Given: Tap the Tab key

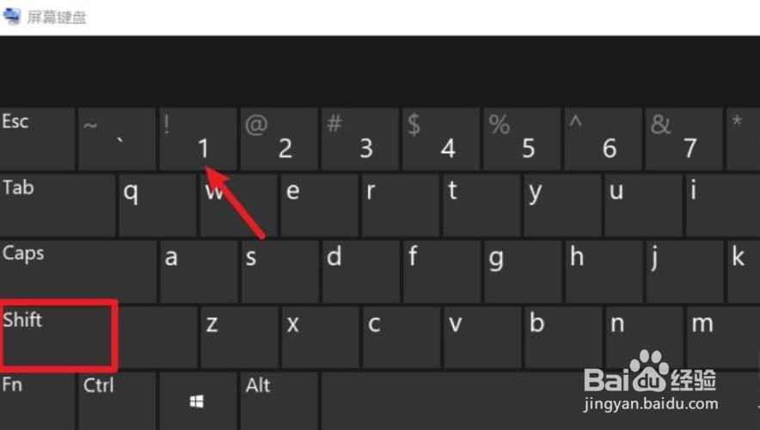Looking at the screenshot, I should [x=58, y=206].
